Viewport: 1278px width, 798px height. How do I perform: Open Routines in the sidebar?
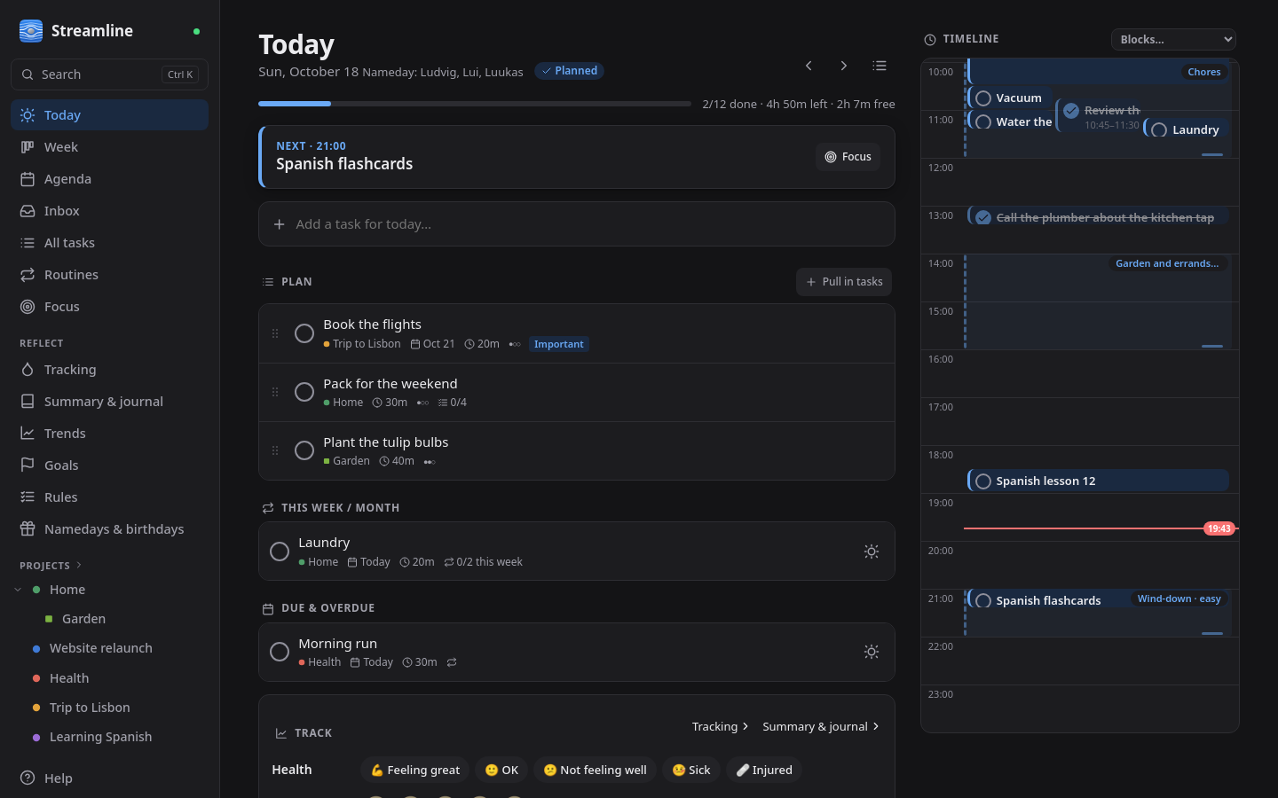pyautogui.click(x=109, y=275)
